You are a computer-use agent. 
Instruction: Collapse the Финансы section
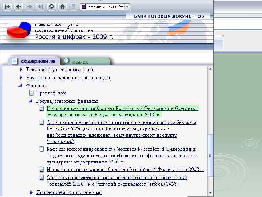[x=20, y=85]
